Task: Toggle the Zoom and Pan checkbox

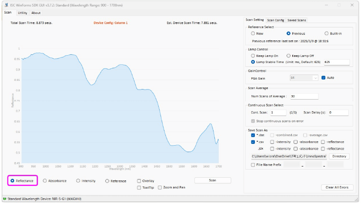Action: tap(160, 187)
